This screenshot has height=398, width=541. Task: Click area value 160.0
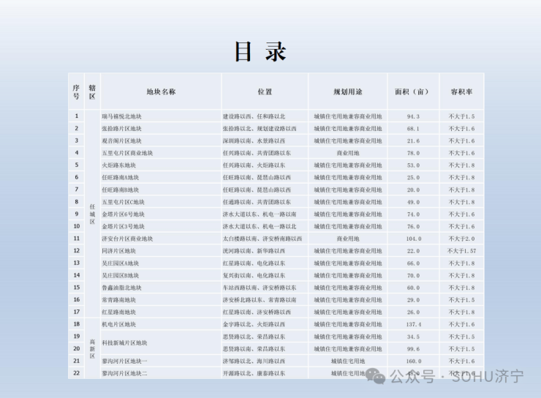413,361
